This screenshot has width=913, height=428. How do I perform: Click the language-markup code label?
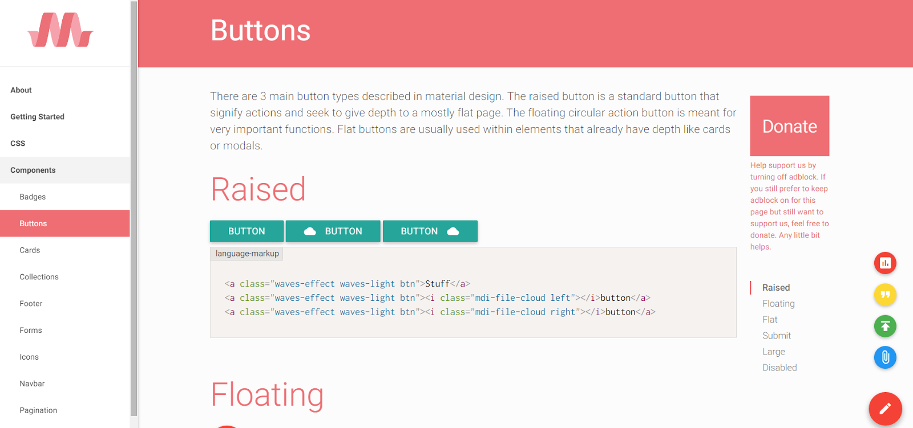[247, 254]
